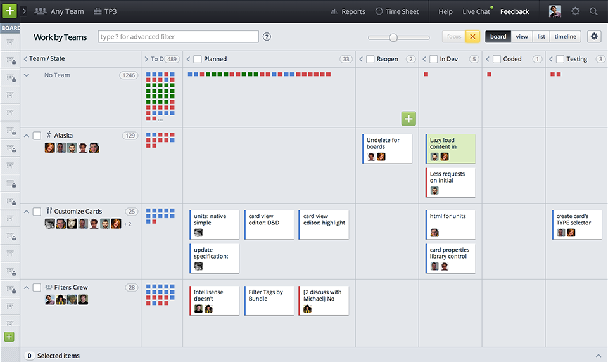The height and width of the screenshot is (362, 608).
Task: Click the red square in Coded No Team
Action: pos(490,74)
